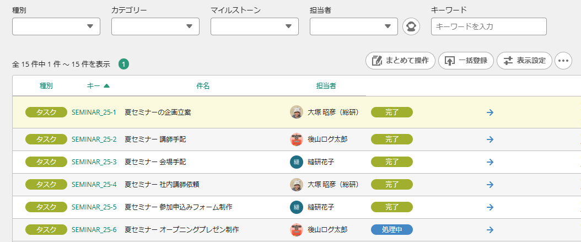Click 縫研花子 avatar in SEMINAR_25-5 row

(297, 207)
